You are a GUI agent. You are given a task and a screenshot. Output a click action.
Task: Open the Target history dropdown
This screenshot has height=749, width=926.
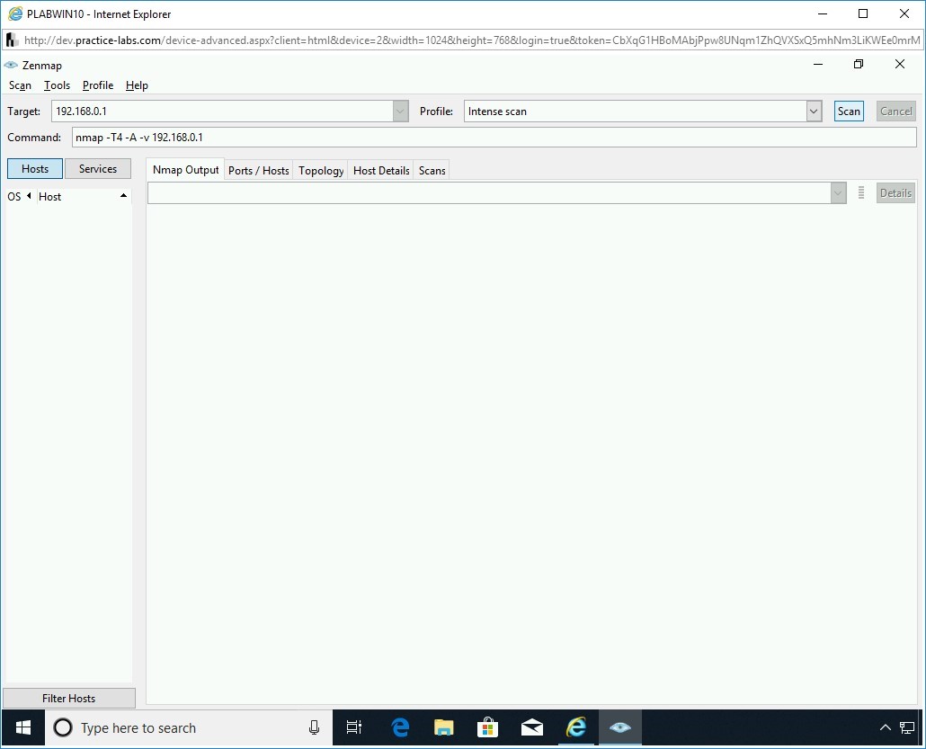pyautogui.click(x=399, y=111)
